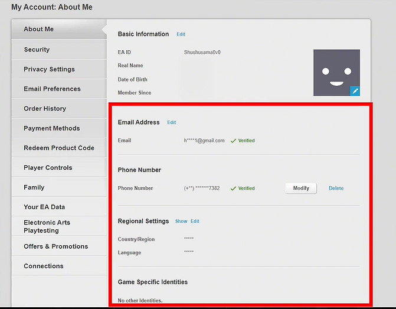Image resolution: width=396 pixels, height=309 pixels.
Task: Click the pencil icon on avatar
Action: (x=355, y=91)
